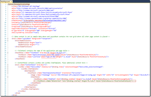Click d:DesignHeight="768" on line 14
This screenshot has width=151, height=97.
click(x=49, y=31)
